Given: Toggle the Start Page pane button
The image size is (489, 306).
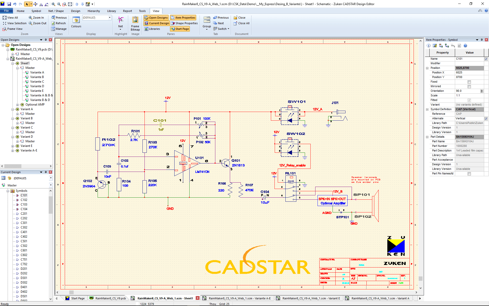Looking at the screenshot, I should (180, 29).
